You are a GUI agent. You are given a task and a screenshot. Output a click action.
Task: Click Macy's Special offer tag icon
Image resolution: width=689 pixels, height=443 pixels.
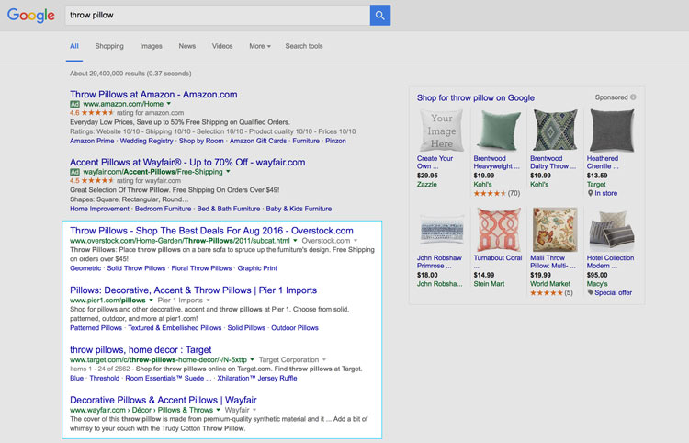[591, 292]
